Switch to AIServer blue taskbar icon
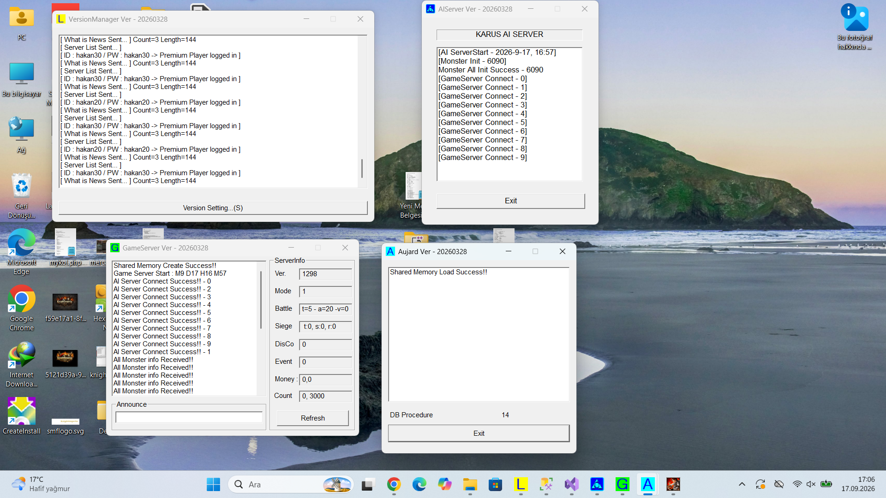 (597, 484)
